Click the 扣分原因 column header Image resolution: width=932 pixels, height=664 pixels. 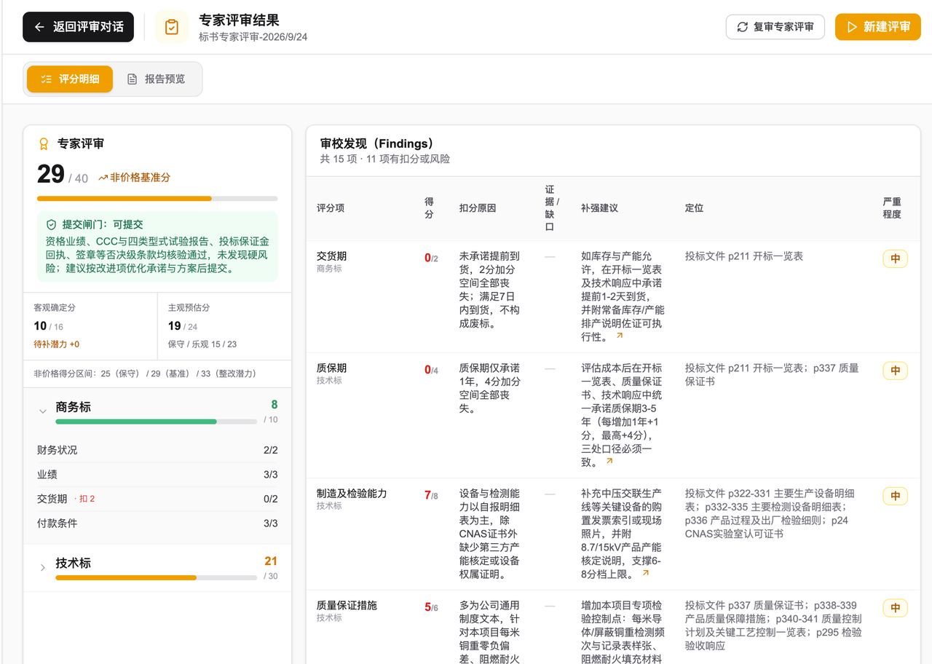click(478, 208)
